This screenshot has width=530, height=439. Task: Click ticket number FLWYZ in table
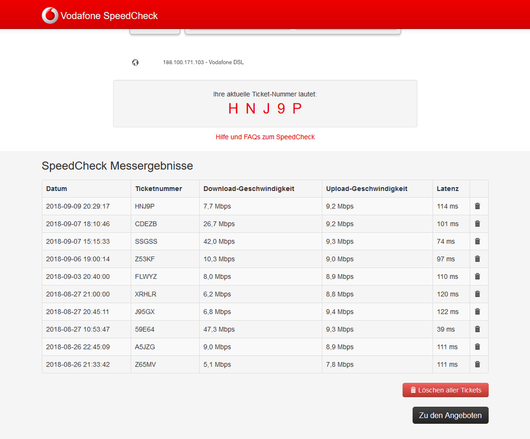tap(146, 277)
